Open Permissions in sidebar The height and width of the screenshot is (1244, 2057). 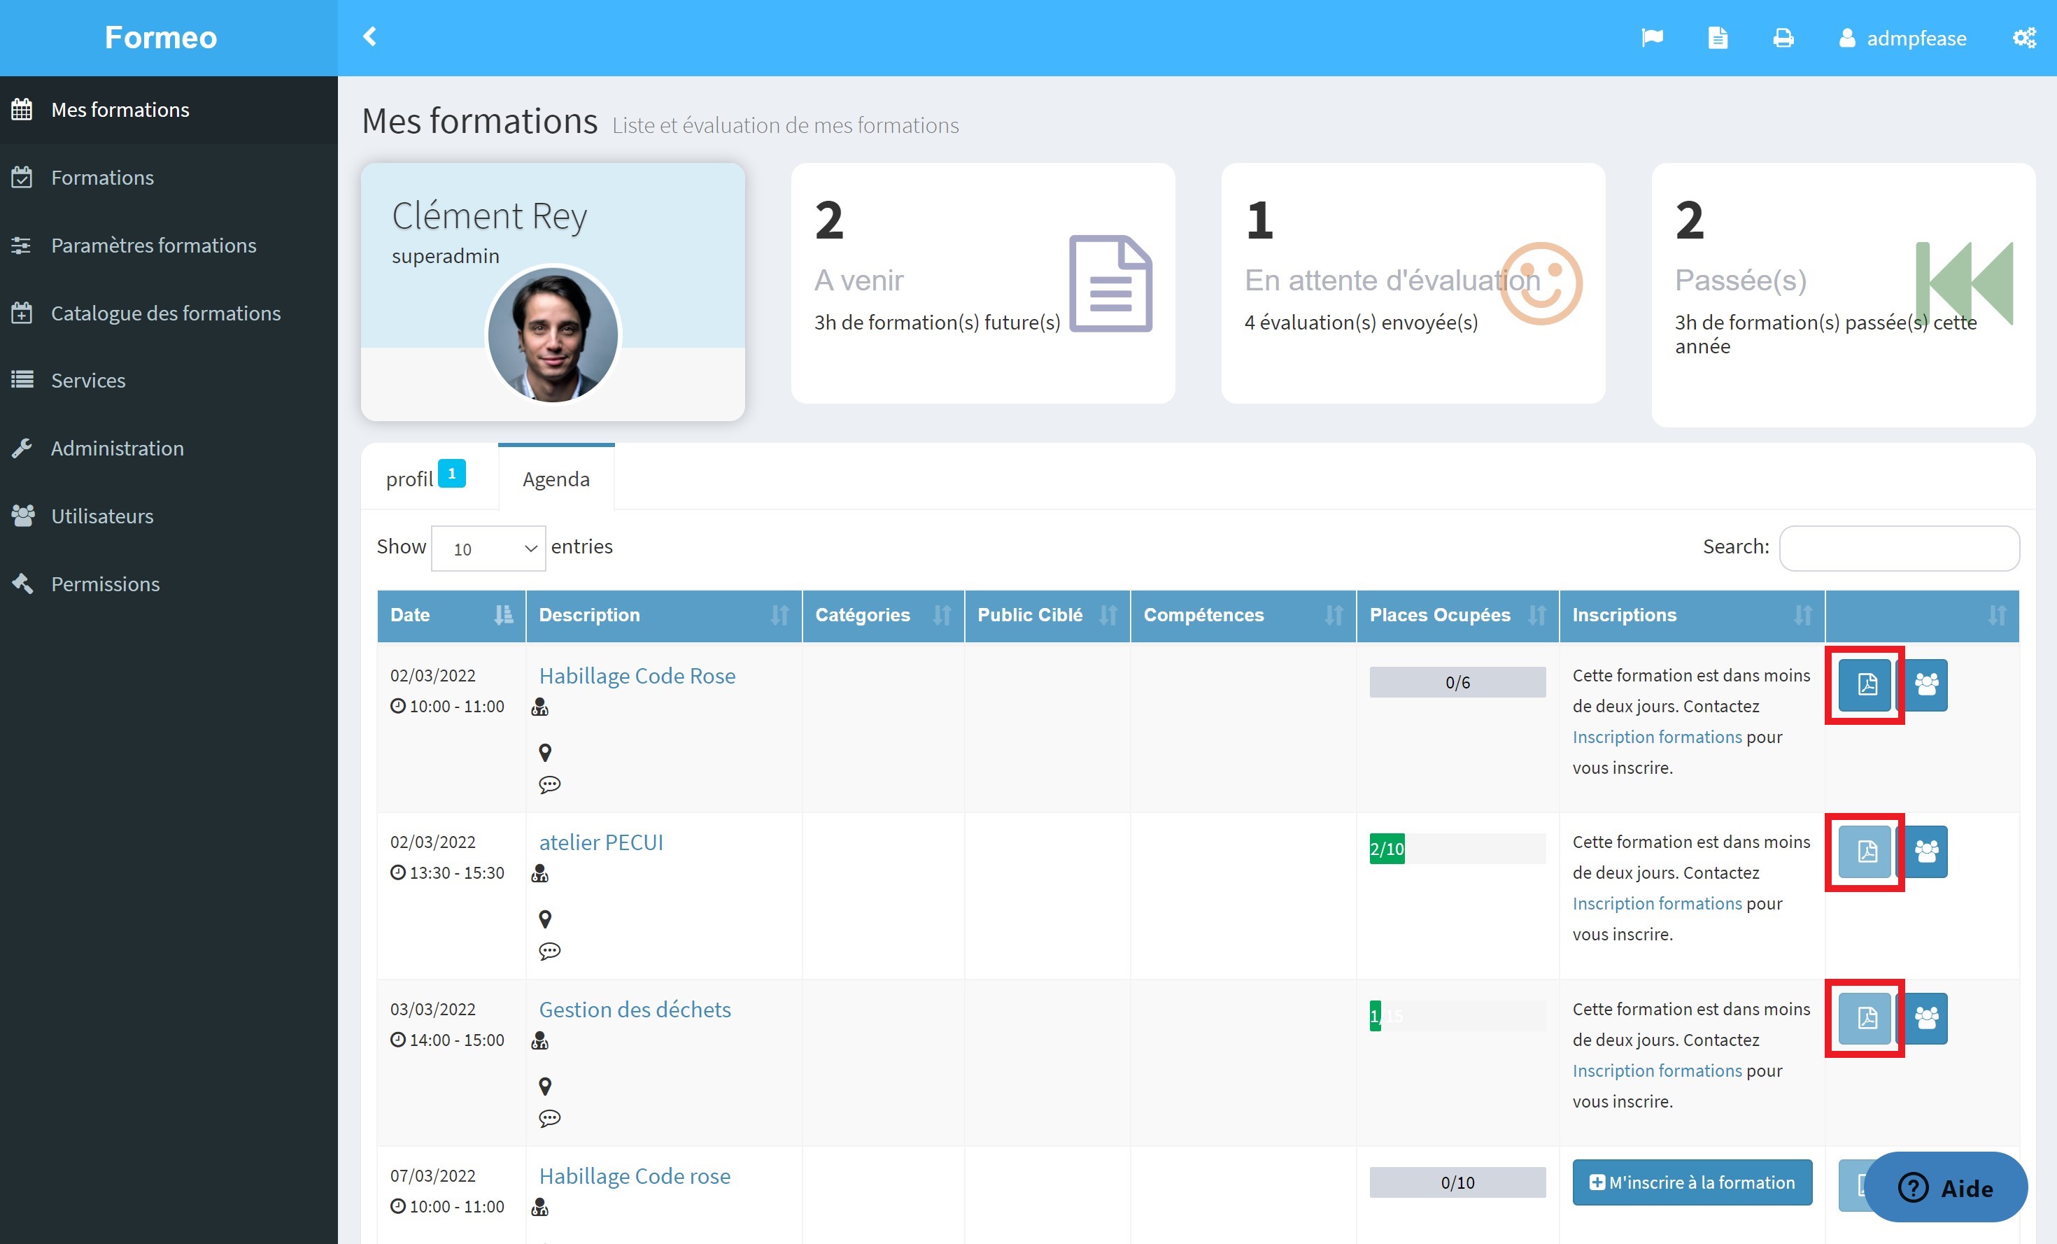[x=169, y=583]
